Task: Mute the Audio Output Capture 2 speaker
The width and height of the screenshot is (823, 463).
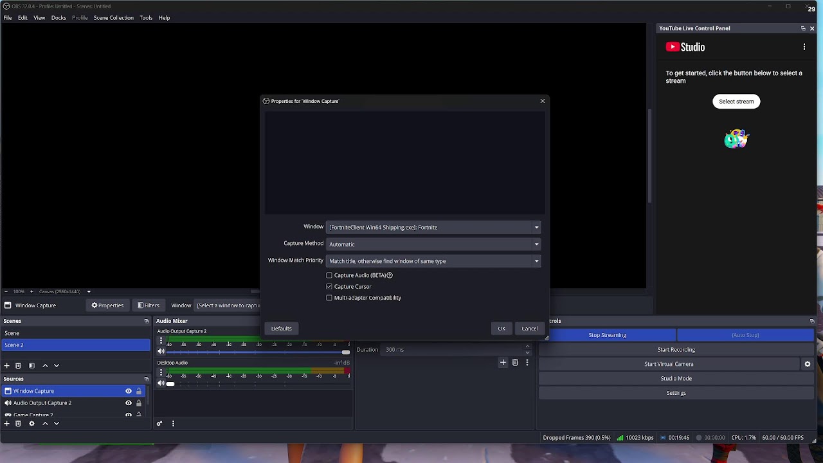Action: coord(161,352)
